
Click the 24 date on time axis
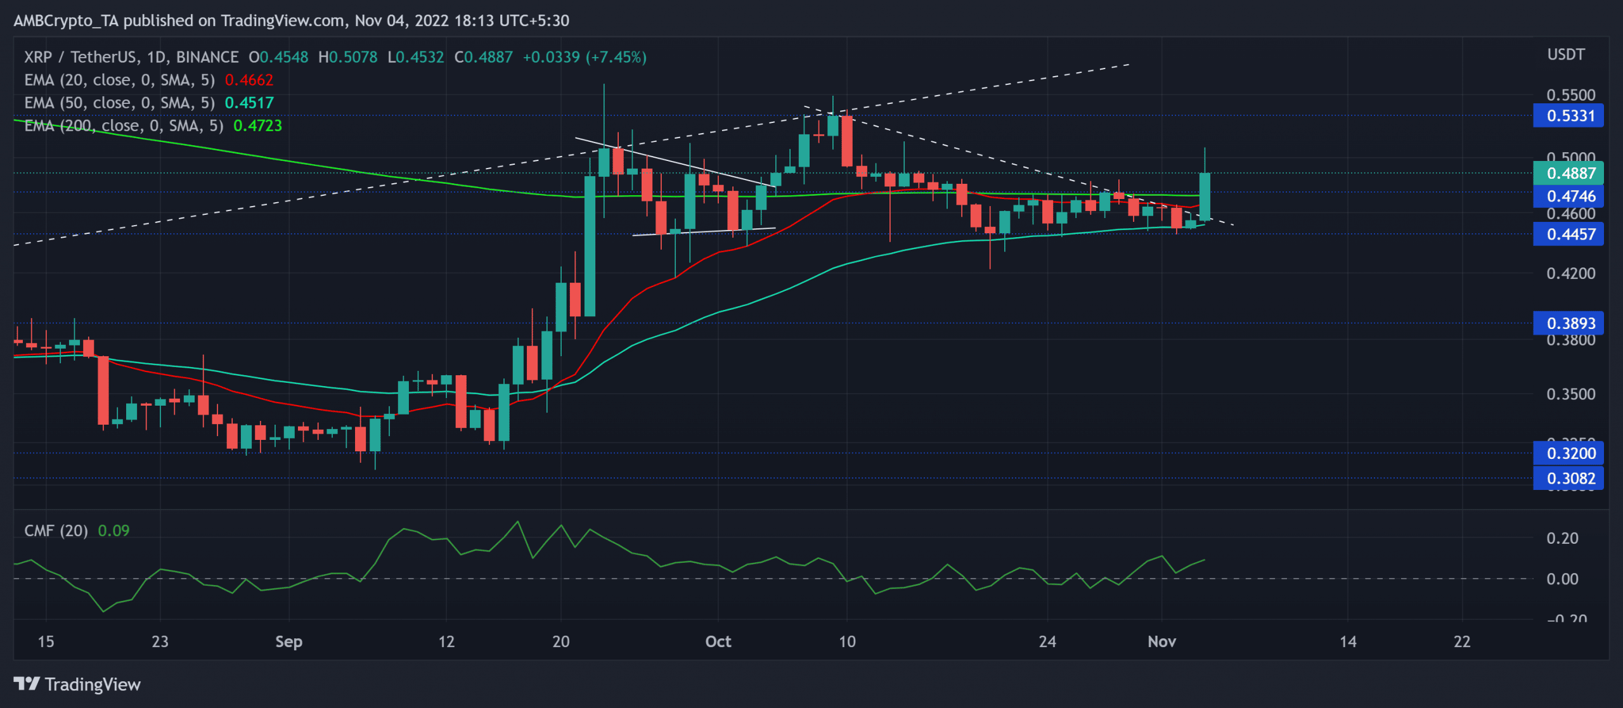point(1047,641)
